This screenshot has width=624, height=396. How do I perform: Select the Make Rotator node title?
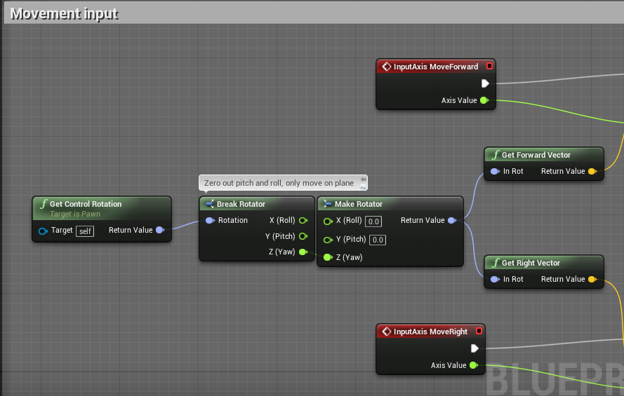pos(358,204)
